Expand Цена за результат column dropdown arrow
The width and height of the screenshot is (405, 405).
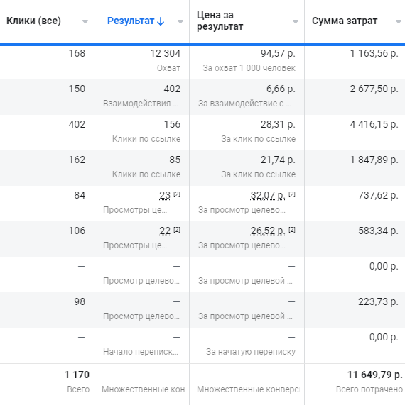(x=296, y=22)
